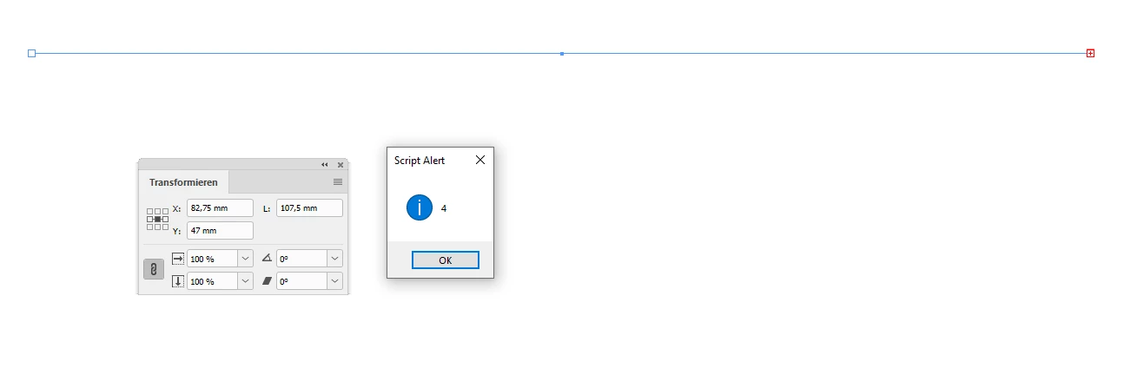Select the top-left reference point
This screenshot has height=375, width=1124.
coord(149,211)
